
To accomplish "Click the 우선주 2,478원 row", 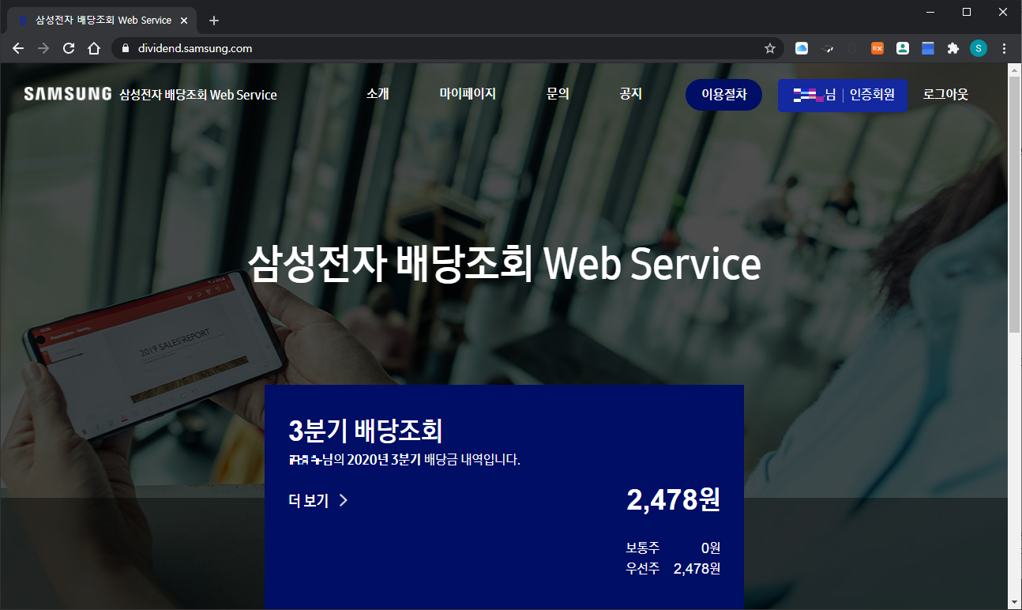I will coord(674,568).
